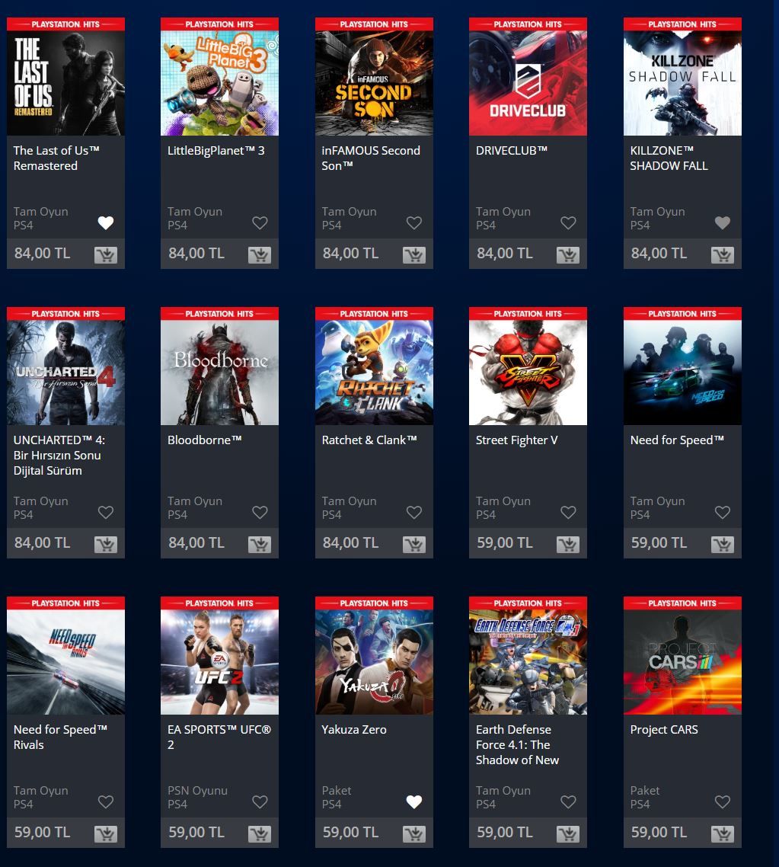This screenshot has width=779, height=867.
Task: Add Project CARS to the cart
Action: pyautogui.click(x=723, y=833)
